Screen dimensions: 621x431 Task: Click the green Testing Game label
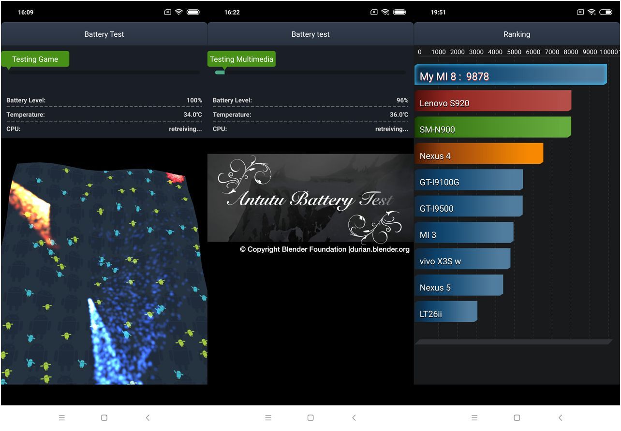[35, 59]
